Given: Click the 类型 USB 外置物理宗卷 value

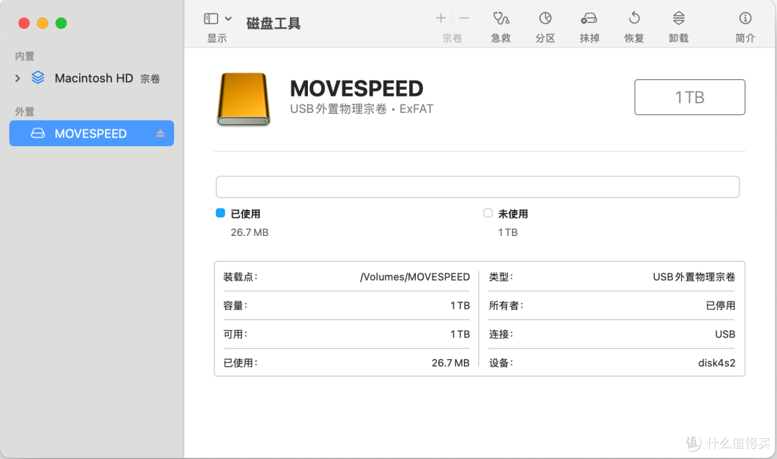Looking at the screenshot, I should (x=694, y=277).
